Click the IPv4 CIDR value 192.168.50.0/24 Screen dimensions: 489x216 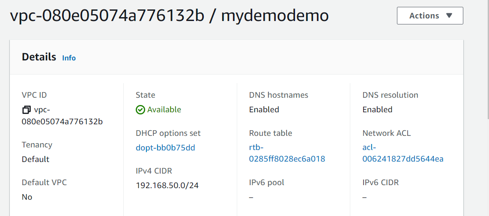[x=167, y=186]
